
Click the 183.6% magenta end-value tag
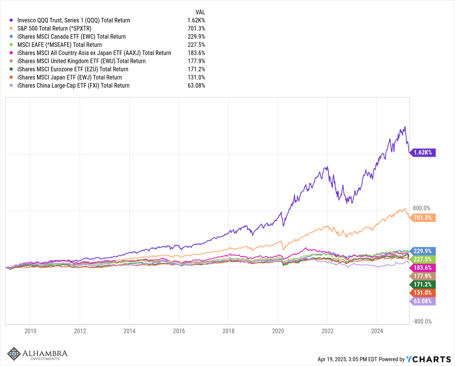(423, 267)
